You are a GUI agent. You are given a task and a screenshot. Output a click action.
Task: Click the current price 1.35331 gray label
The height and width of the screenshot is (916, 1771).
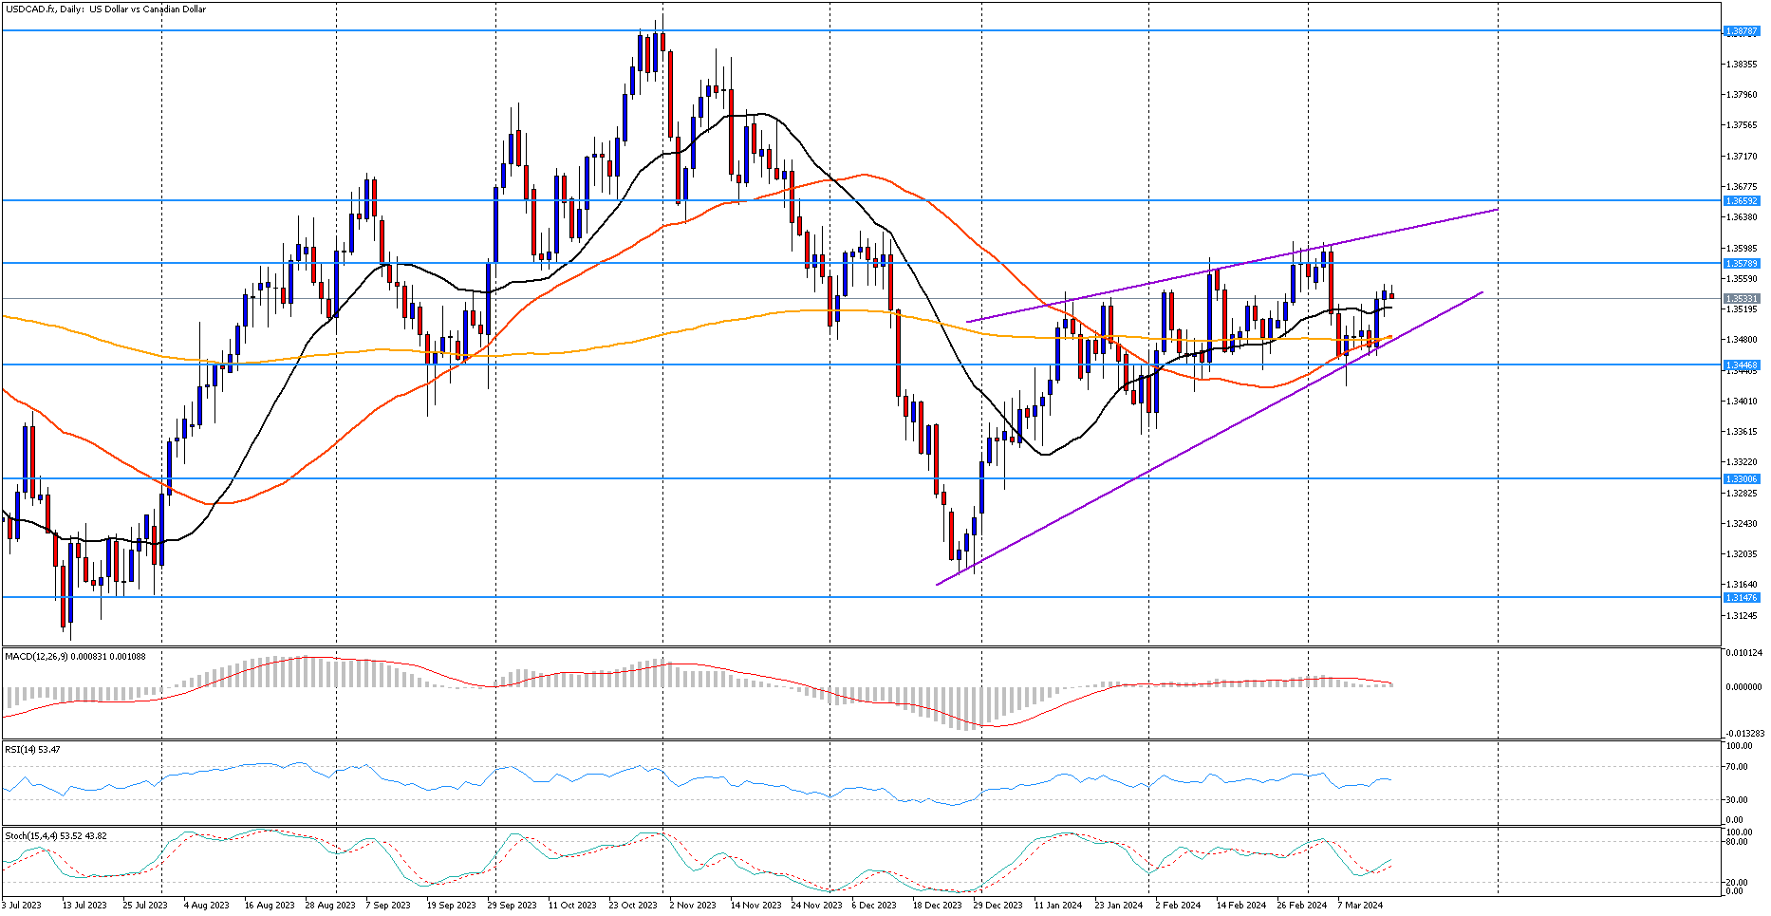click(1742, 299)
